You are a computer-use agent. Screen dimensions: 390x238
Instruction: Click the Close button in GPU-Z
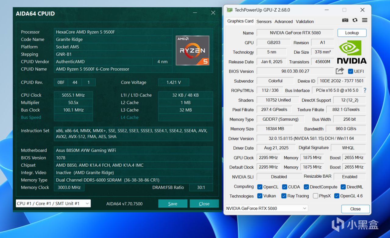355,209
